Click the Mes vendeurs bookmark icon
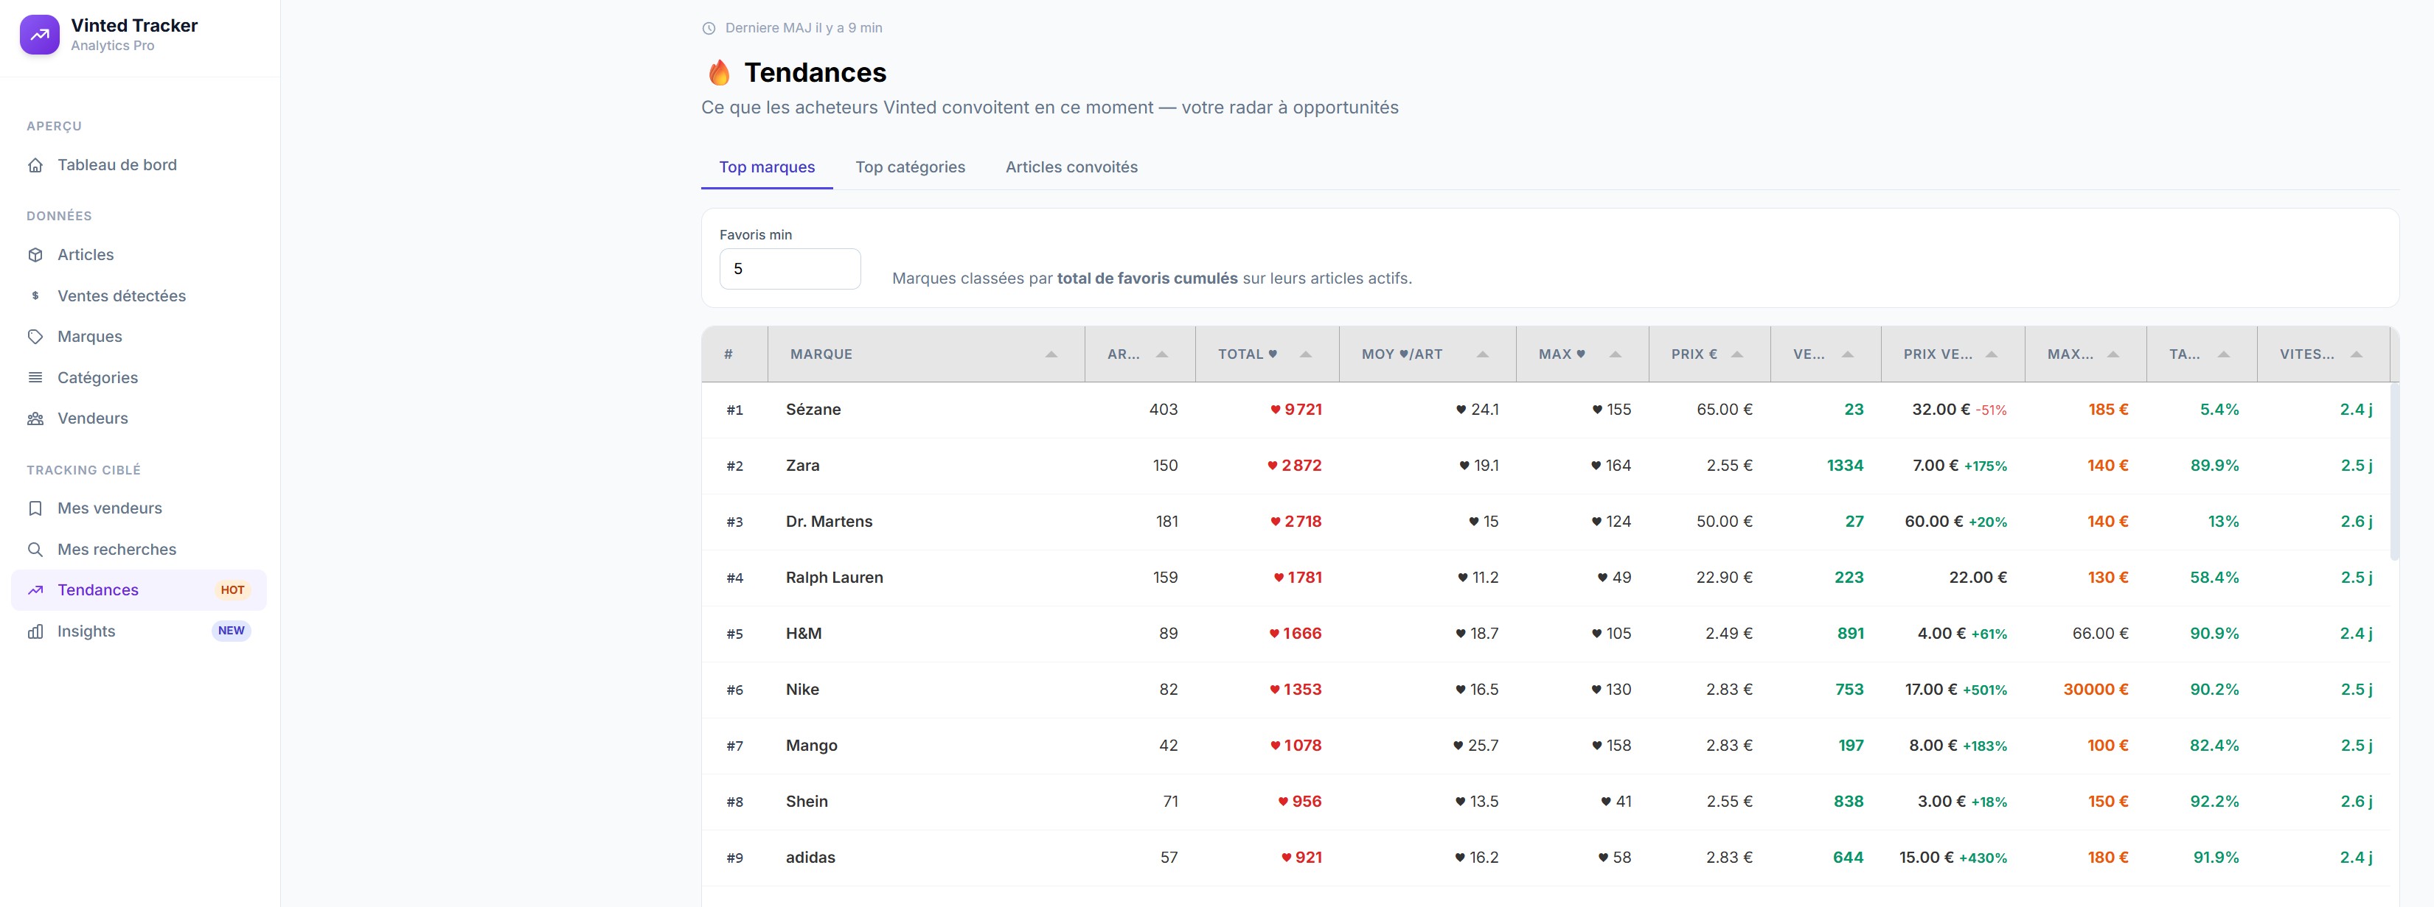Viewport: 2434px width, 907px height. (35, 508)
